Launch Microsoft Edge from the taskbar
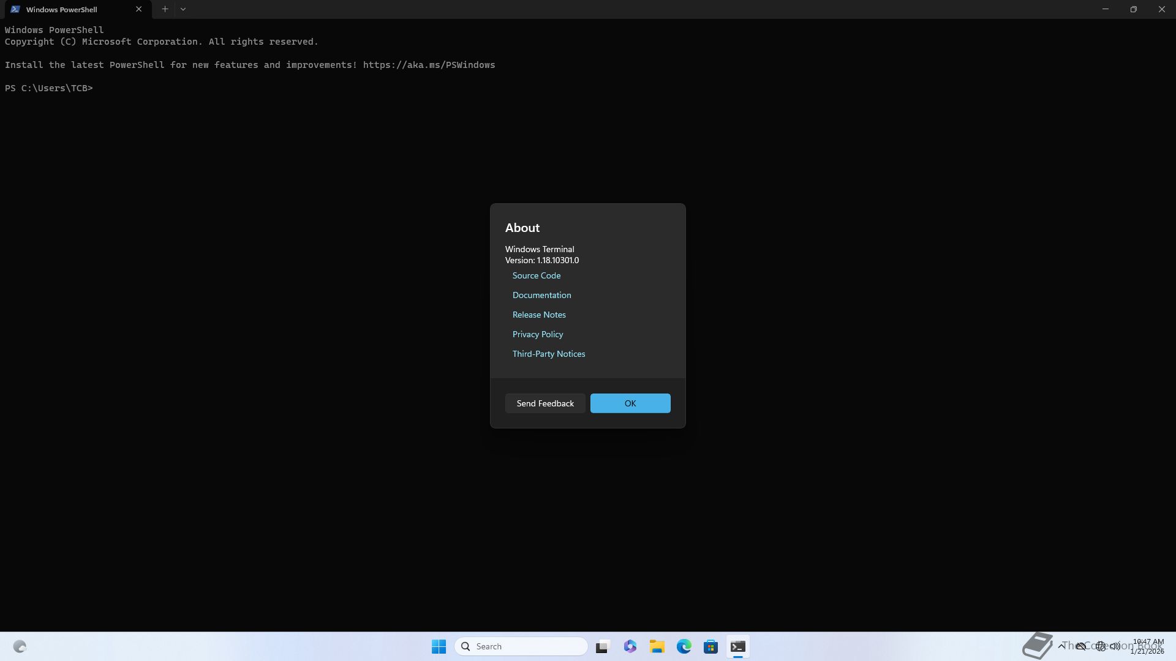The image size is (1176, 661). [x=684, y=646]
